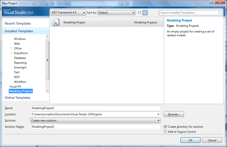Viewport: 227px width, 147px height.
Task: Open Installed Templates section
Action: 19,31
